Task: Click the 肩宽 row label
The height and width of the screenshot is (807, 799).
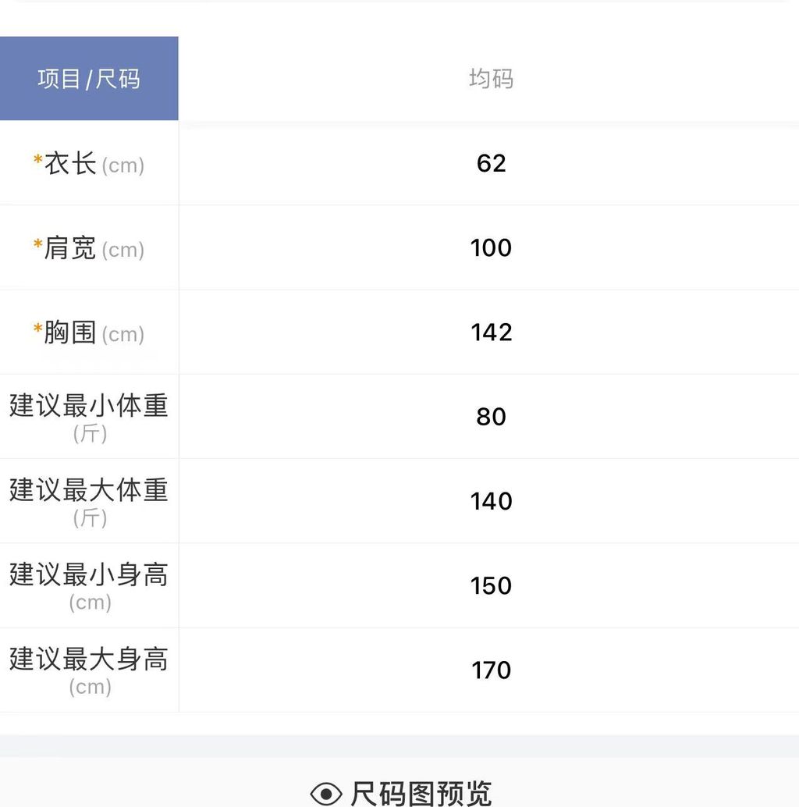Action: [70, 249]
